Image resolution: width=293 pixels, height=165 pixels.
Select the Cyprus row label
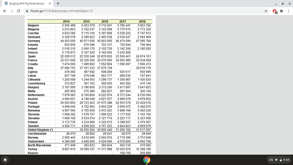click(x=33, y=72)
